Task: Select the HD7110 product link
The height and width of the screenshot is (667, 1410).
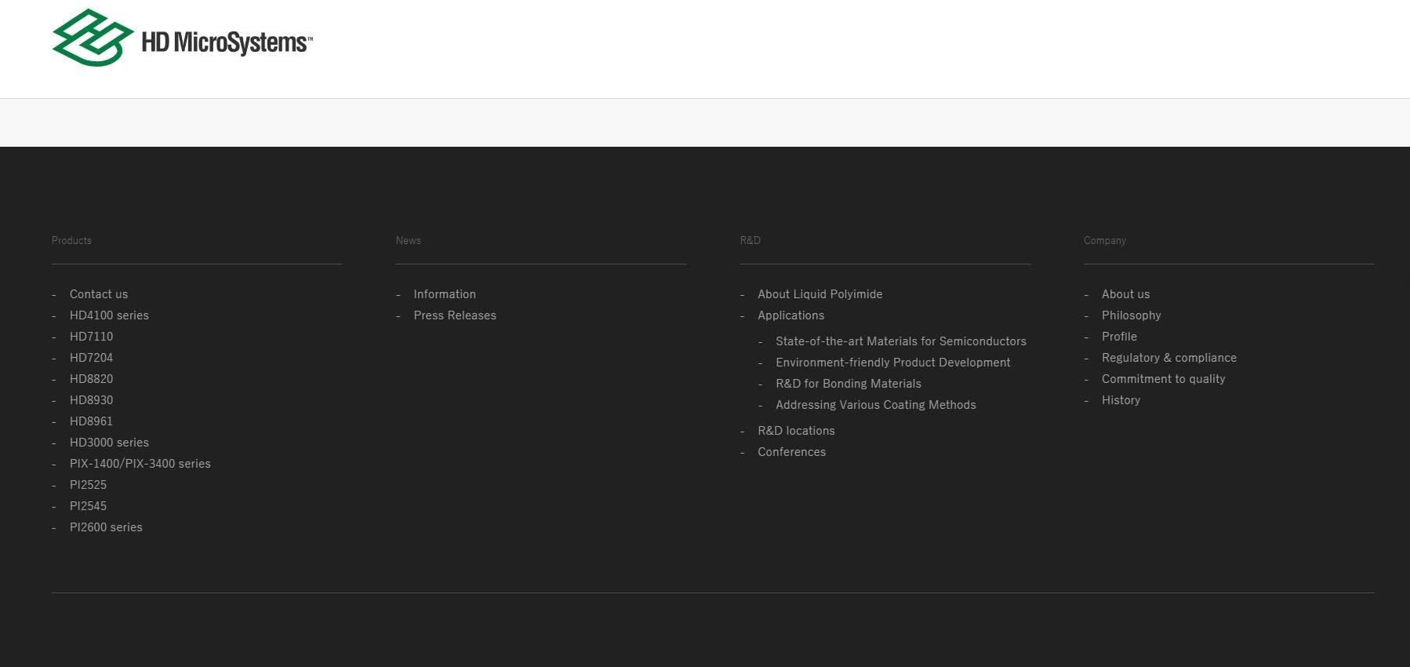Action: tap(91, 337)
